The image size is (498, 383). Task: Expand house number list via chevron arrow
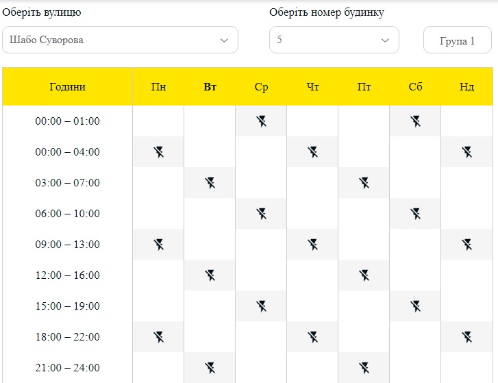pos(385,40)
